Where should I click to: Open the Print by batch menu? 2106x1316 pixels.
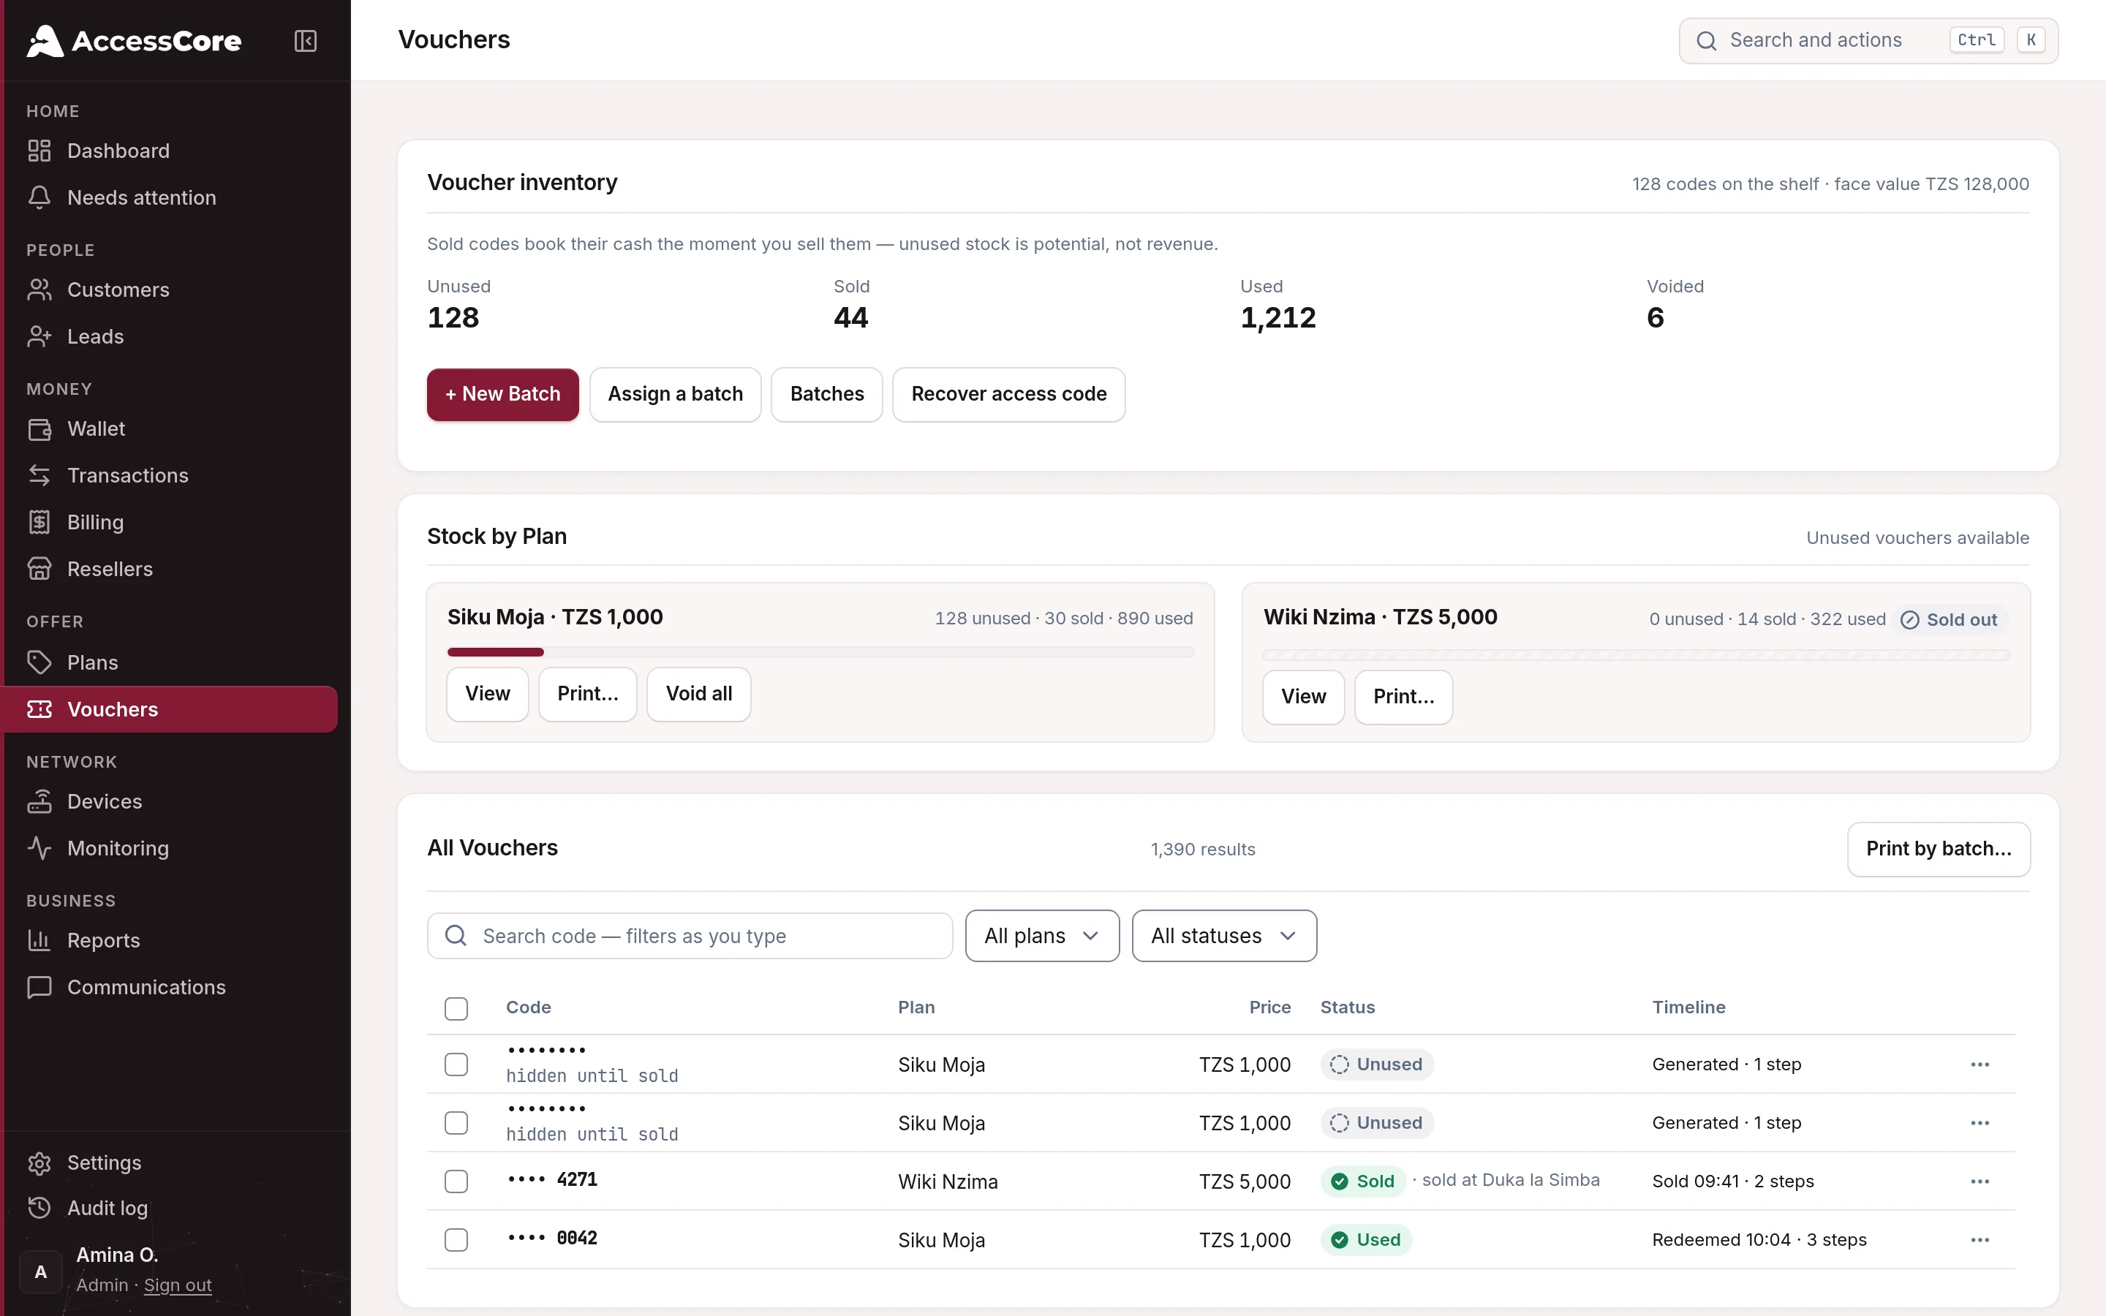(1938, 849)
